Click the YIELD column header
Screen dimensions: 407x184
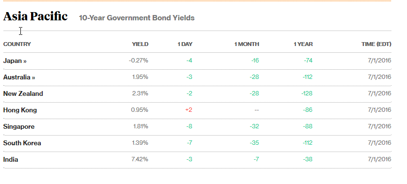(140, 44)
